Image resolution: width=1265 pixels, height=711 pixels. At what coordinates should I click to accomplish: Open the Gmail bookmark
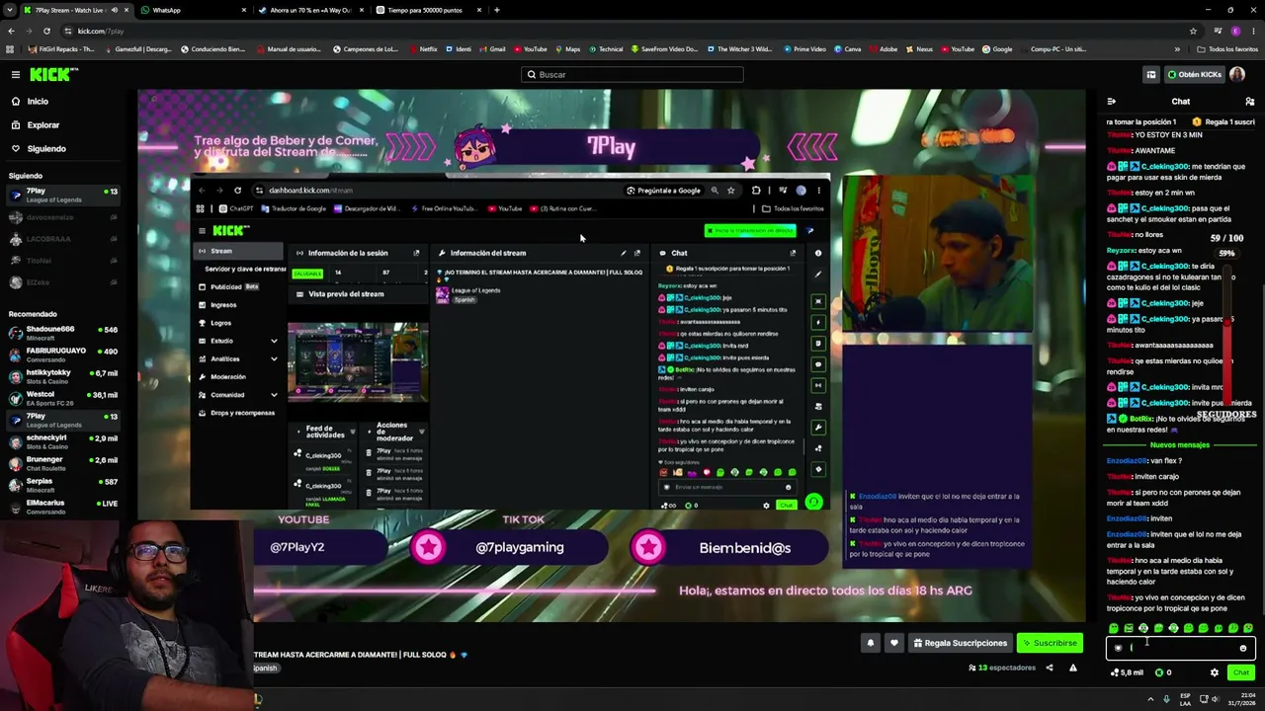(x=492, y=49)
